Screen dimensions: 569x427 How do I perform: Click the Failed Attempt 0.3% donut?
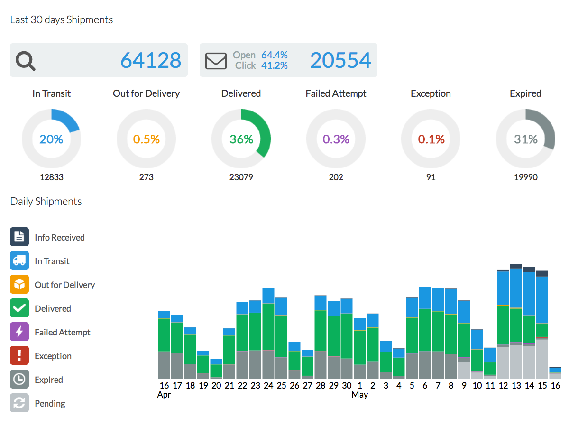coord(336,139)
